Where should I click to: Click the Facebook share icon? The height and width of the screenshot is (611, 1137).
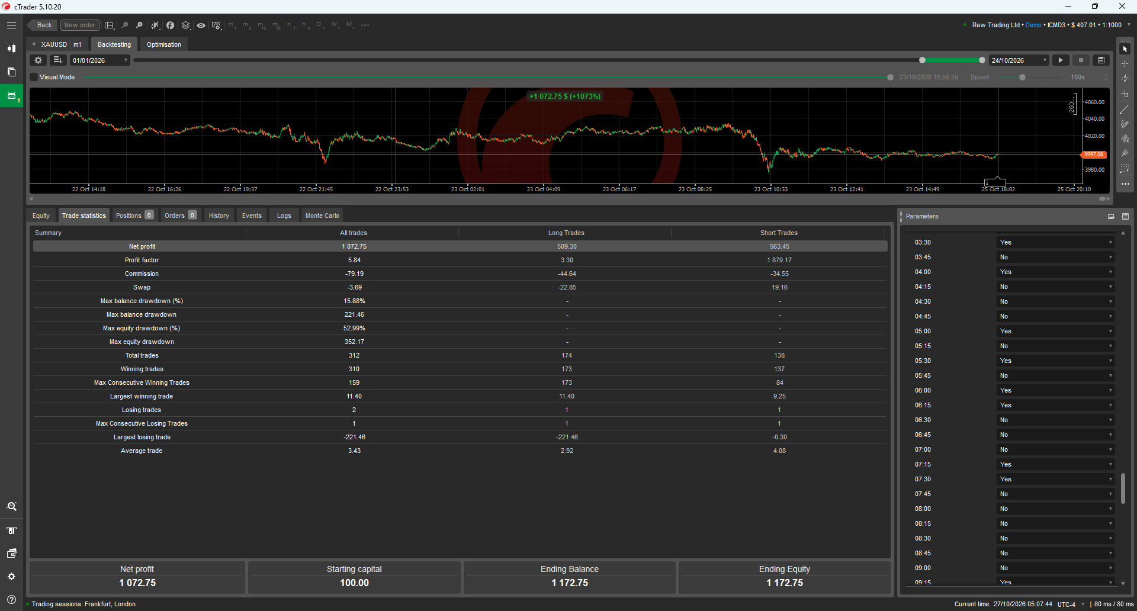point(171,25)
